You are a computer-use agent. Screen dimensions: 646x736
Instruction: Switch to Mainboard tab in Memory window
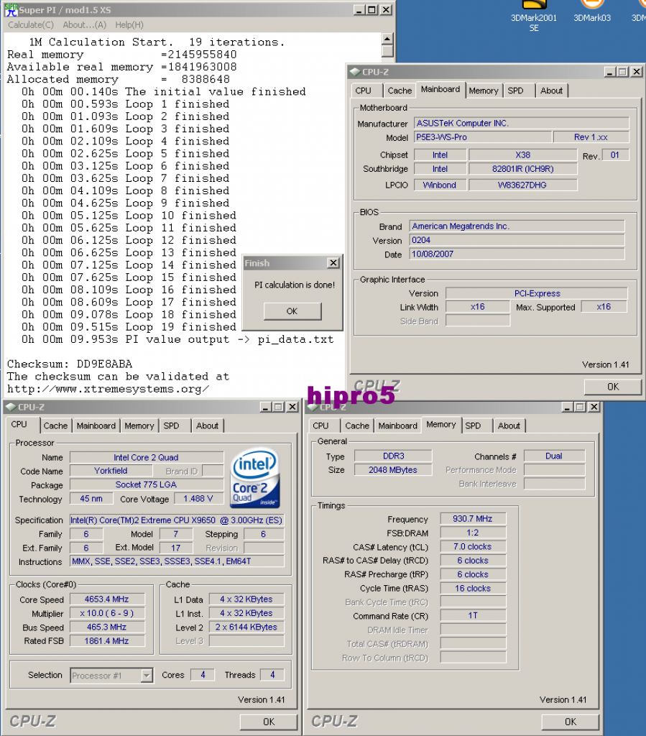click(x=398, y=425)
